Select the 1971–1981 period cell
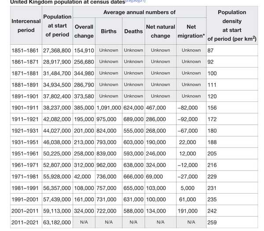Image resolution: width=264 pixels, height=231 pixels. 26,177
